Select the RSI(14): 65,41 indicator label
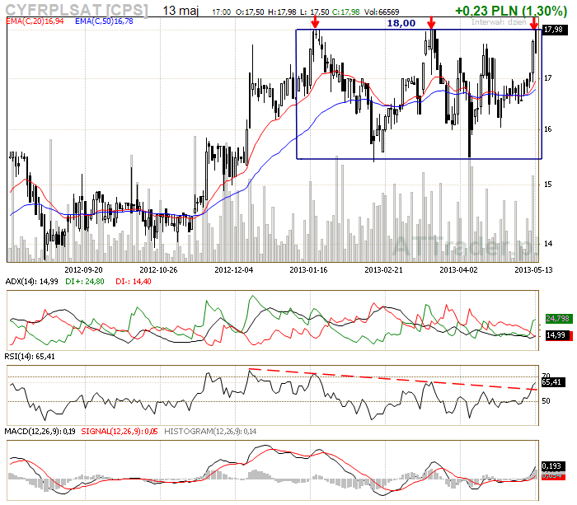The image size is (577, 505). [x=30, y=357]
